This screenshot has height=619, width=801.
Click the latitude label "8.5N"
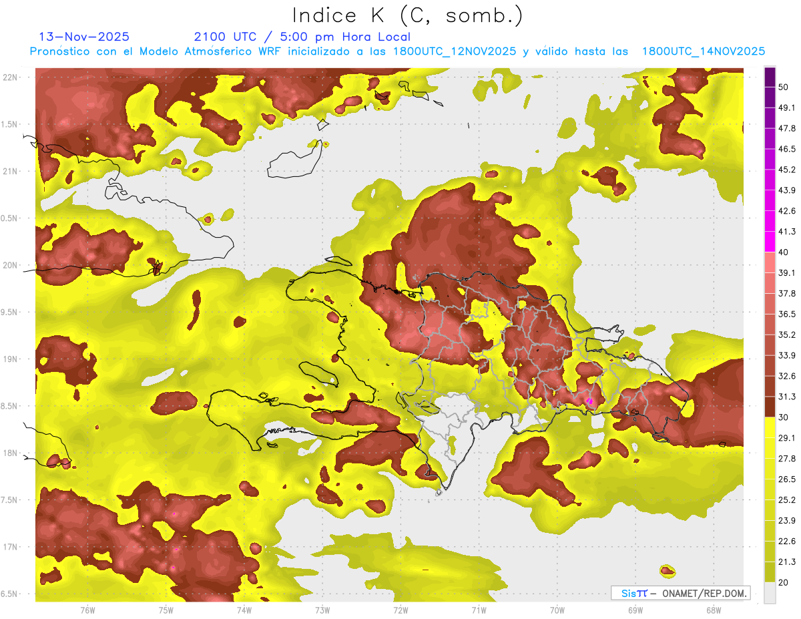(10, 407)
